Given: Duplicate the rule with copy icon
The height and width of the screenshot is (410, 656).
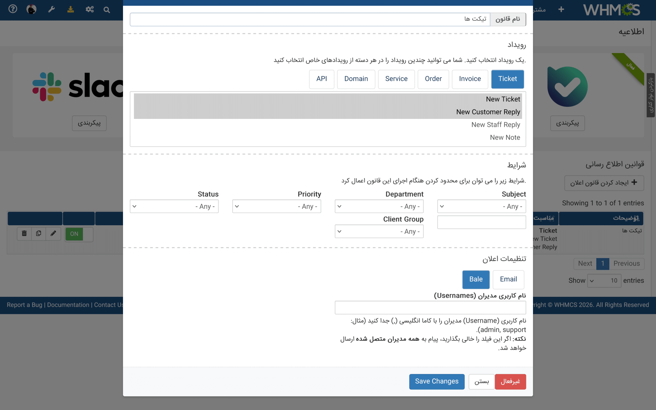Looking at the screenshot, I should tap(38, 233).
